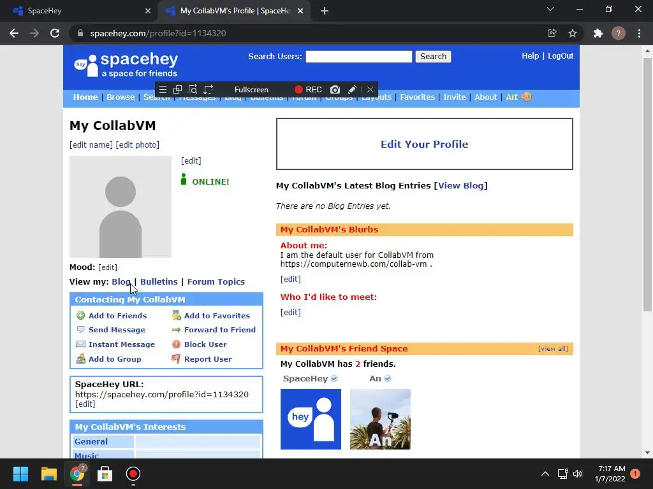Click the default profile photo
This screenshot has width=653, height=489.
pos(121,207)
